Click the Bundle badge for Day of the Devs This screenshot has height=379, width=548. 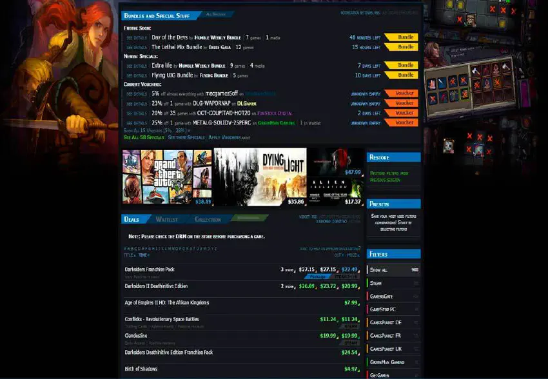[x=402, y=37]
